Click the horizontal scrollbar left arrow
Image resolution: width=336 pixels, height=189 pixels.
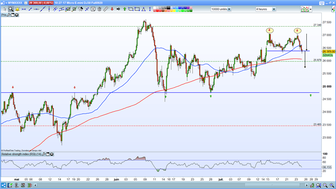coord(36,185)
